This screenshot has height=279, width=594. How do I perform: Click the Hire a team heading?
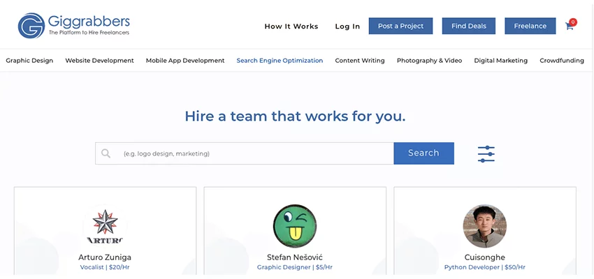coord(295,116)
